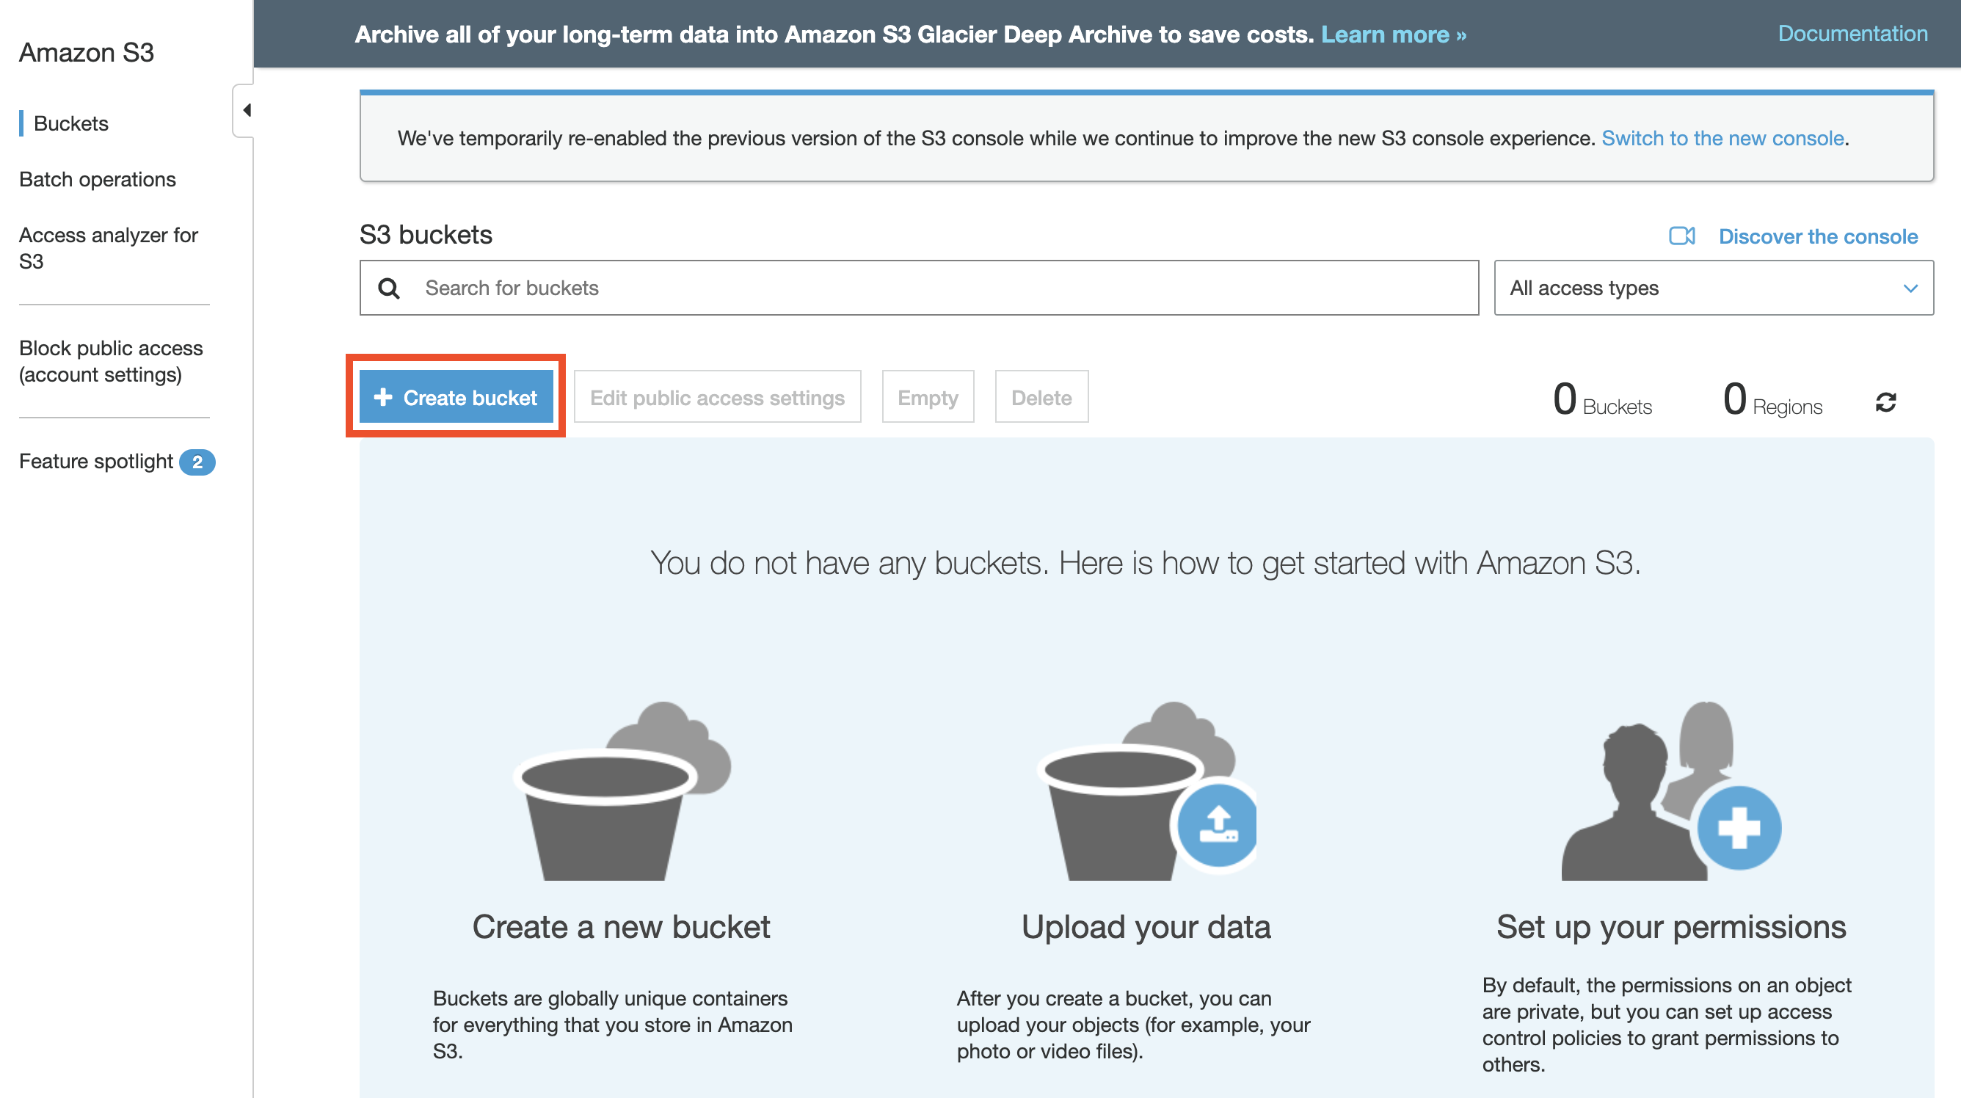Click the refresh buckets icon
The width and height of the screenshot is (1961, 1098).
pos(1885,401)
